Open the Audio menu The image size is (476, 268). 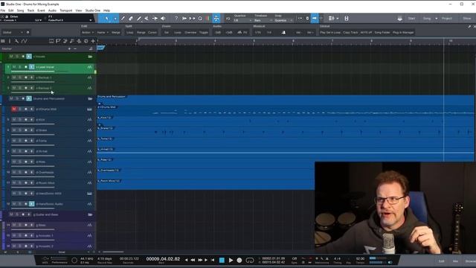pyautogui.click(x=52, y=10)
